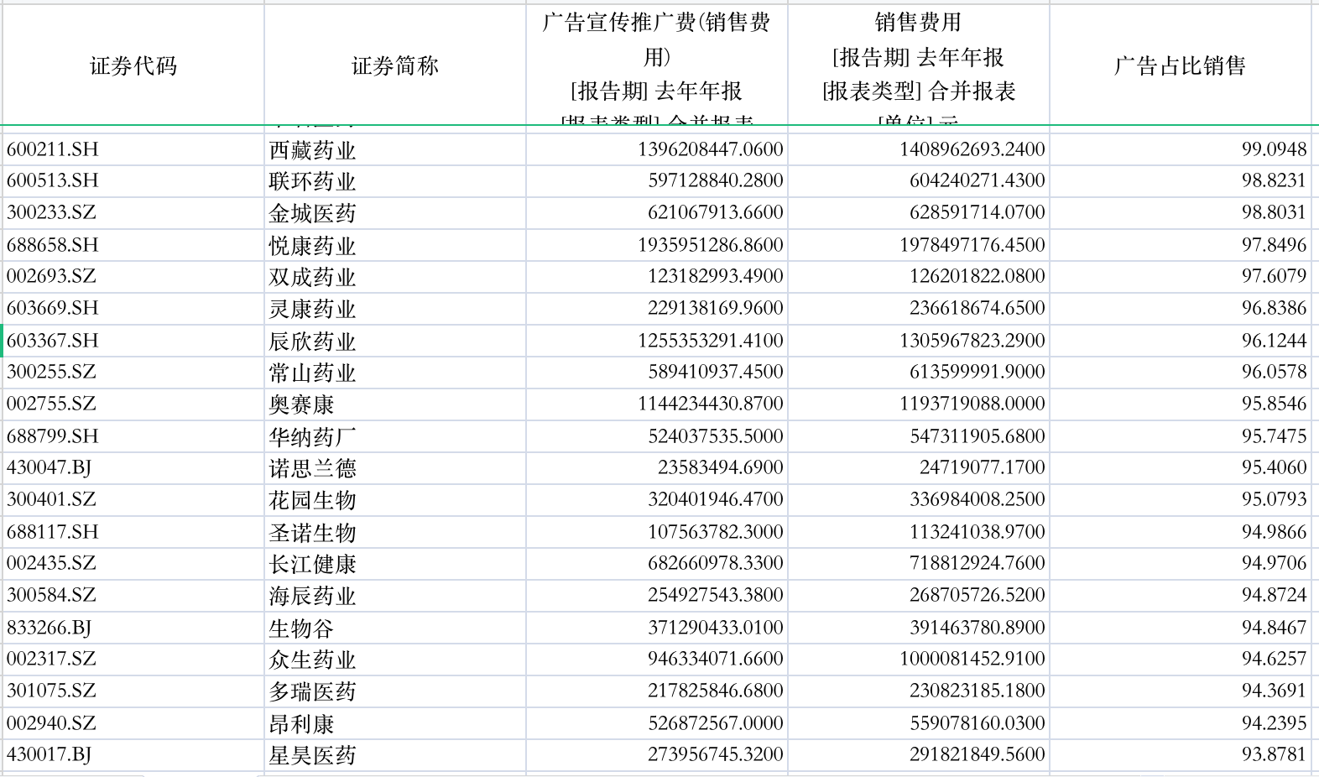Click the 诺思兰德 cell
The height and width of the screenshot is (777, 1319).
click(x=394, y=467)
